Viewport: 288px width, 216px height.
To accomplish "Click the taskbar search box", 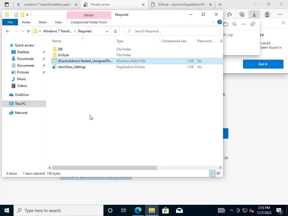I will pos(58,210).
